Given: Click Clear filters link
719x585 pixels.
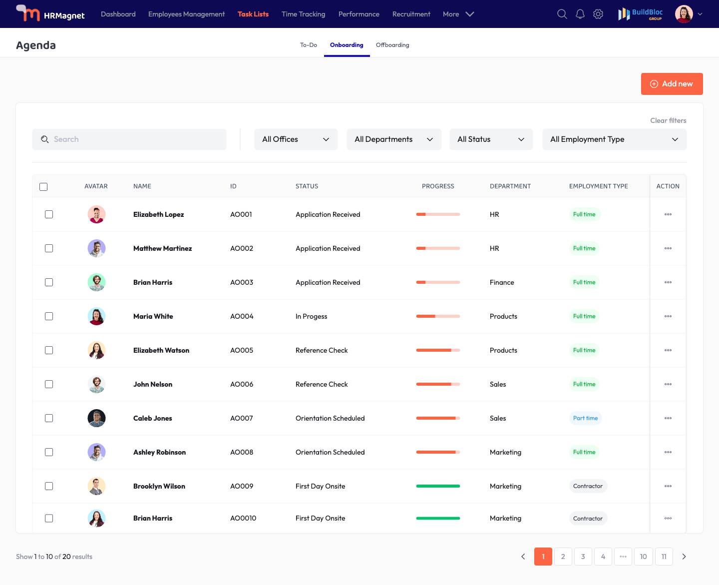Looking at the screenshot, I should (x=668, y=120).
